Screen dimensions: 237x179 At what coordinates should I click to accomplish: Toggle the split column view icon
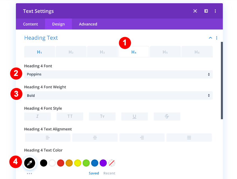[x=206, y=11]
